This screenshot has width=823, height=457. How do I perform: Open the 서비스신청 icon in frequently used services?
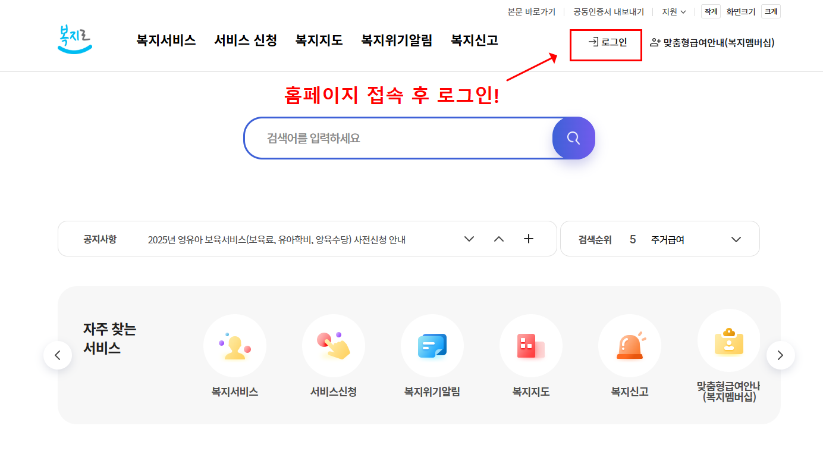tap(333, 345)
